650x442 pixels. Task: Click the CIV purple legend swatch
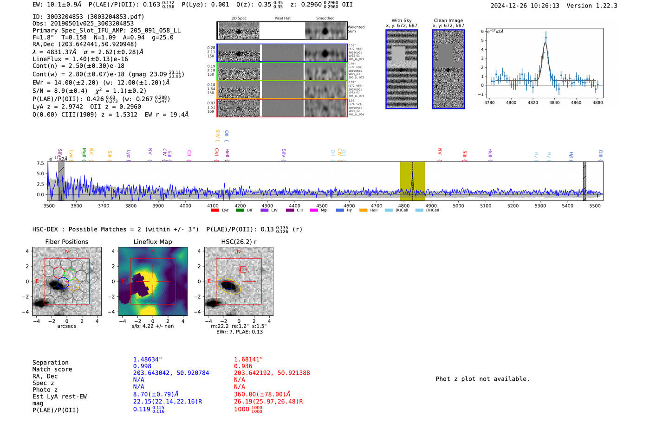[265, 211]
